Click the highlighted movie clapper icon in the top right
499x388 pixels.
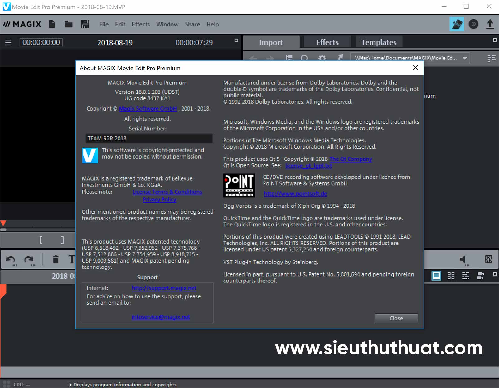[457, 24]
